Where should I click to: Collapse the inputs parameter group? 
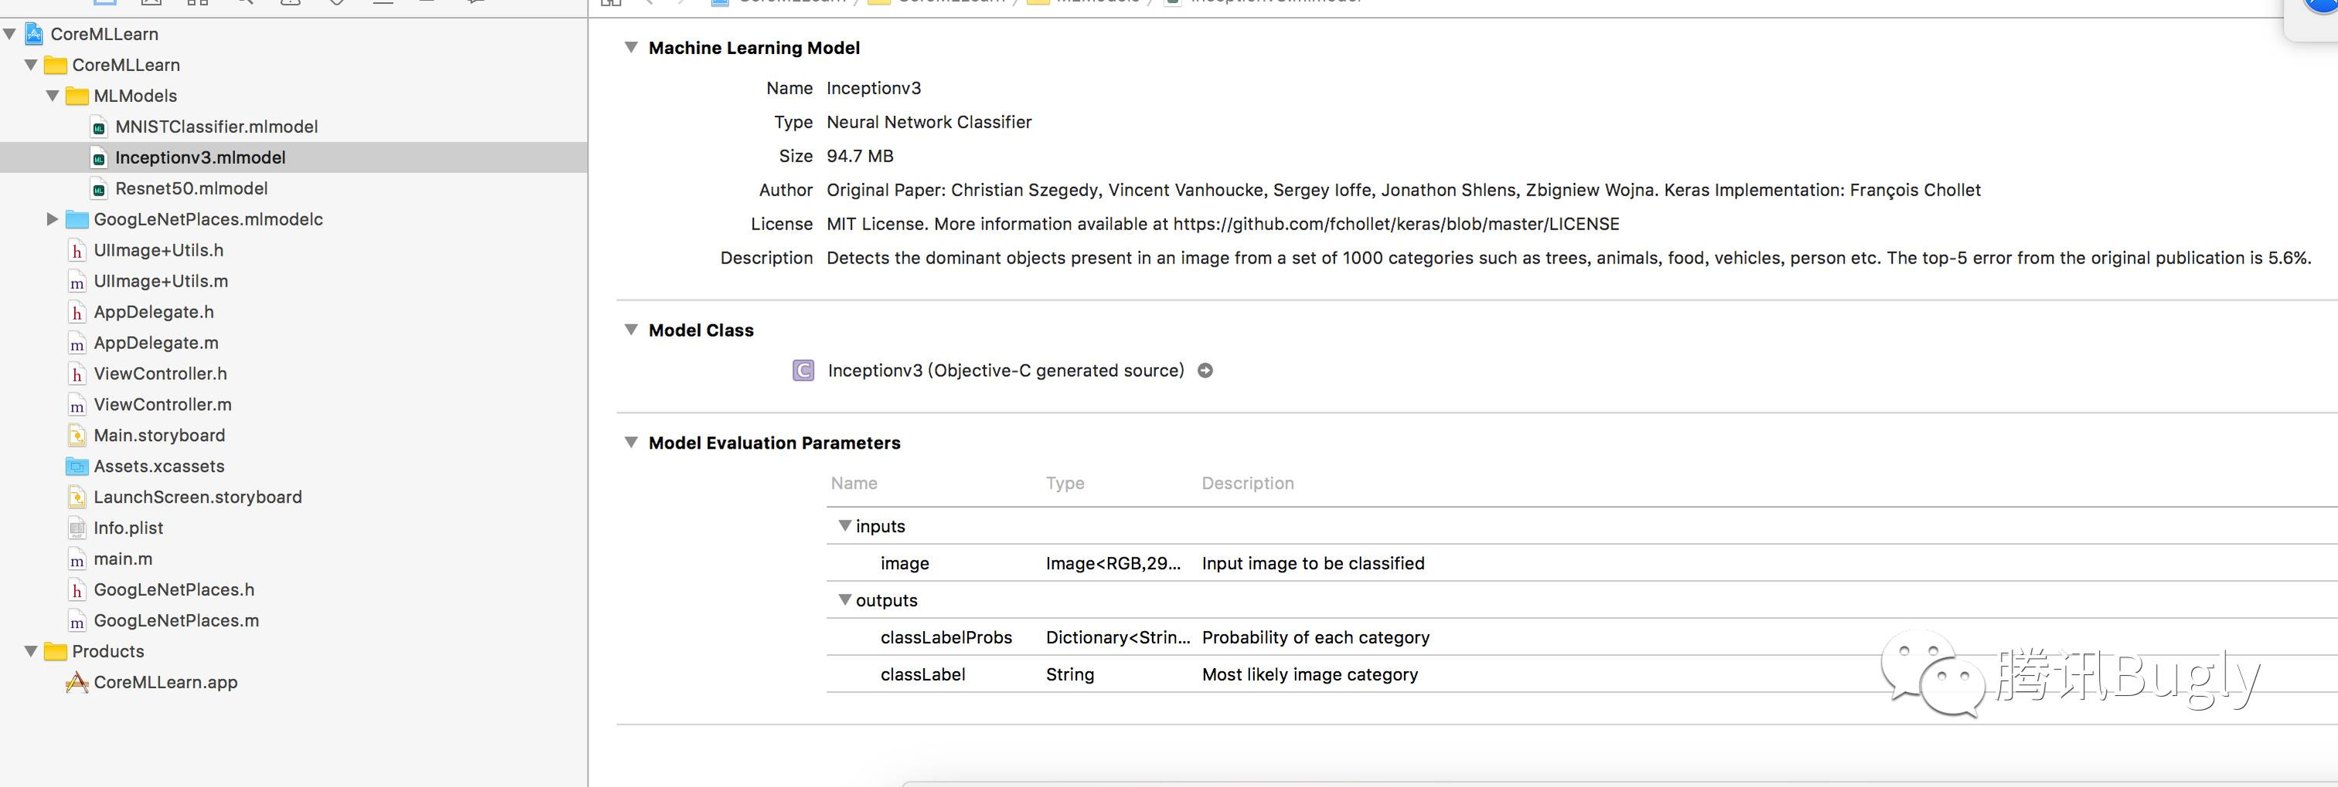[845, 526]
